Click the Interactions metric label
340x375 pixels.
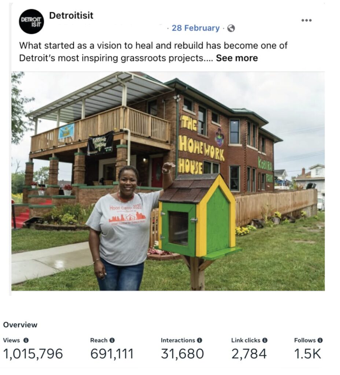click(178, 340)
